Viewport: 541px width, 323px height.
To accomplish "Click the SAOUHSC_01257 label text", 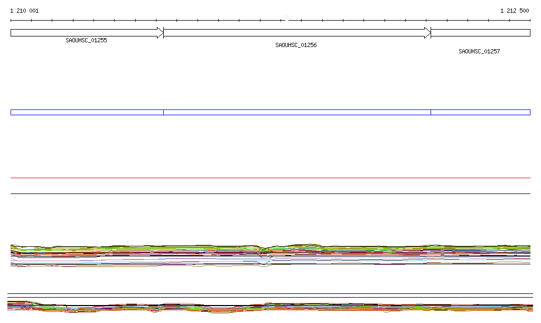I will click(479, 51).
